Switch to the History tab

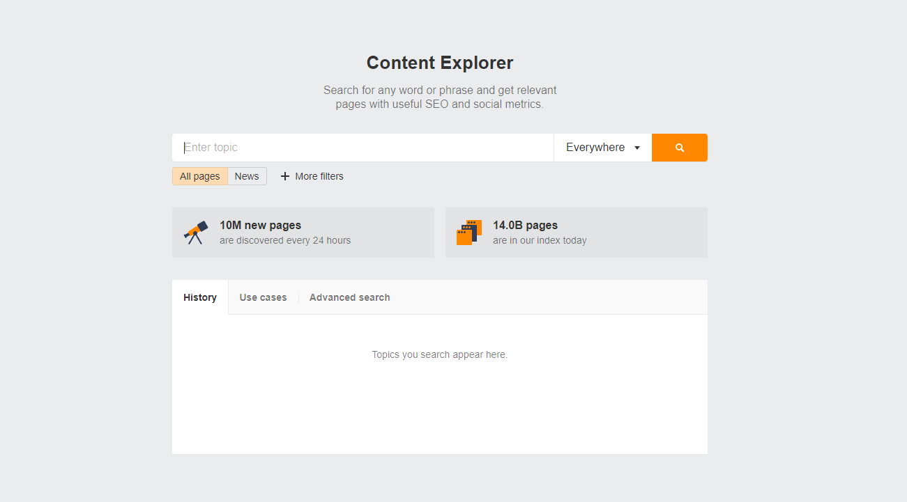pos(200,297)
